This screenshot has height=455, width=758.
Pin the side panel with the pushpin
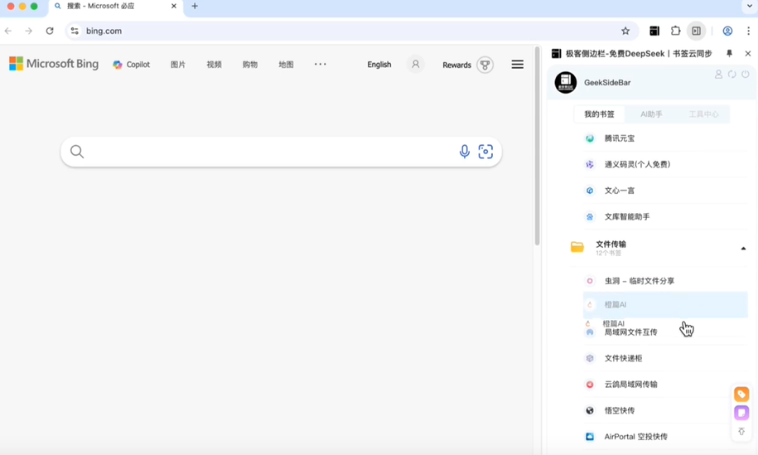click(x=730, y=54)
